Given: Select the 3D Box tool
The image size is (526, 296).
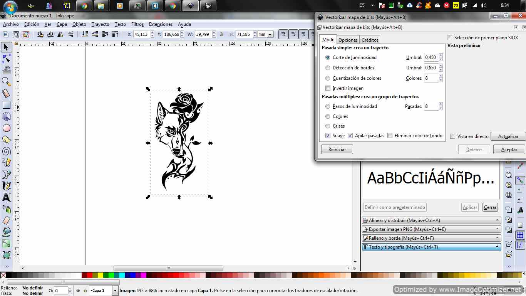Looking at the screenshot, I should [7, 116].
